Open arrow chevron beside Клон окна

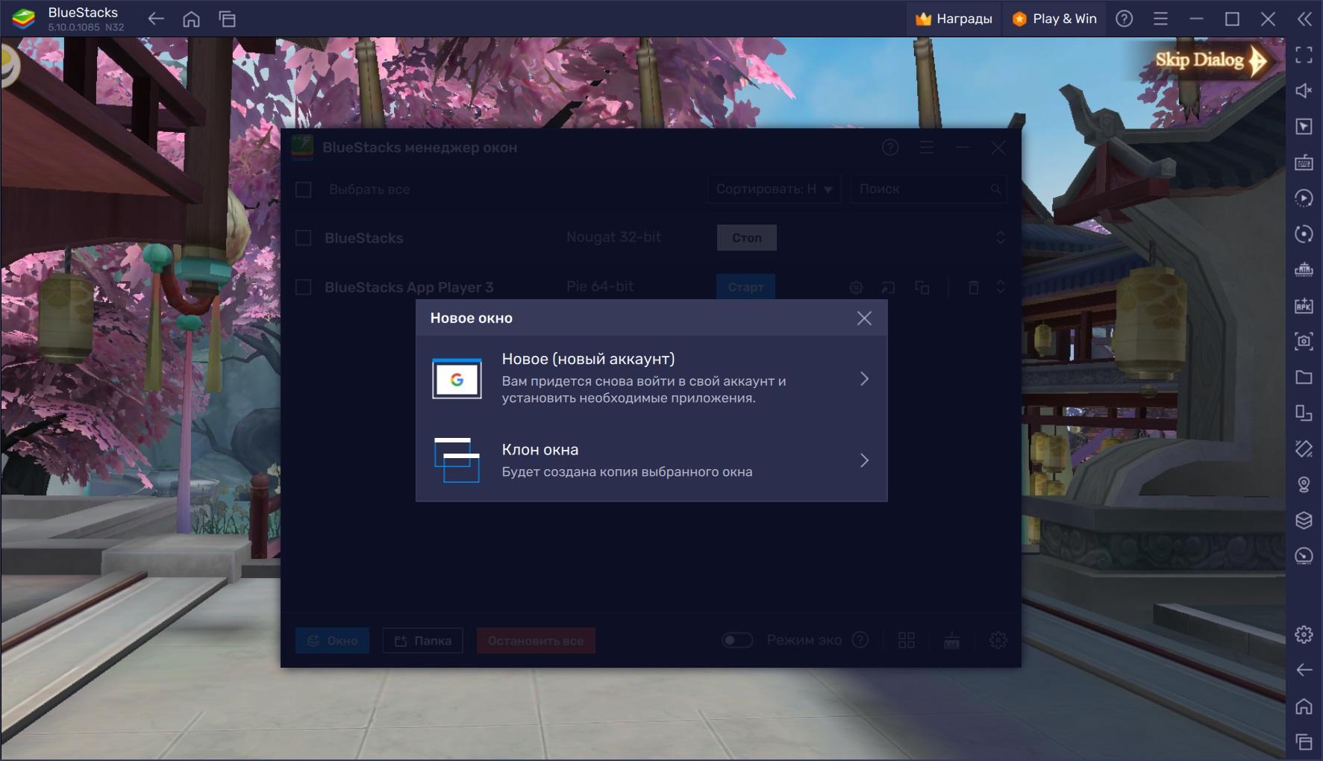coord(864,460)
